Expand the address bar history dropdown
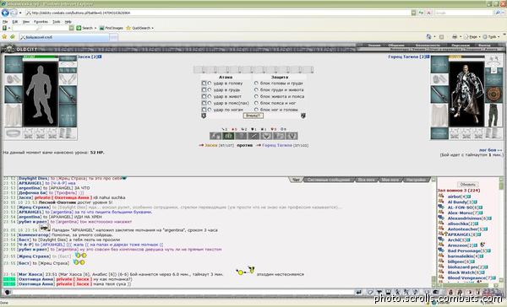Screen dimensions: 507x307 413,13
